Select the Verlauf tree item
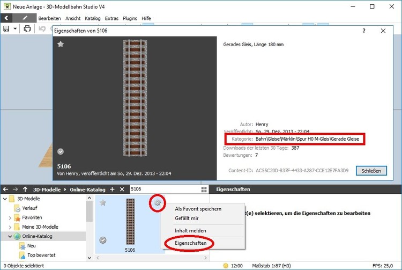 29,208
